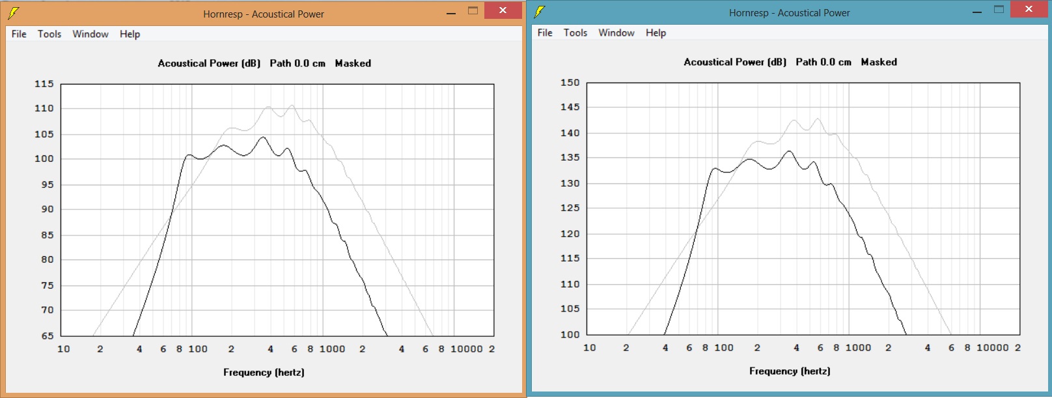Image resolution: width=1052 pixels, height=398 pixels.
Task: Open the Help menu in the left Hornresp window
Action: 130,34
